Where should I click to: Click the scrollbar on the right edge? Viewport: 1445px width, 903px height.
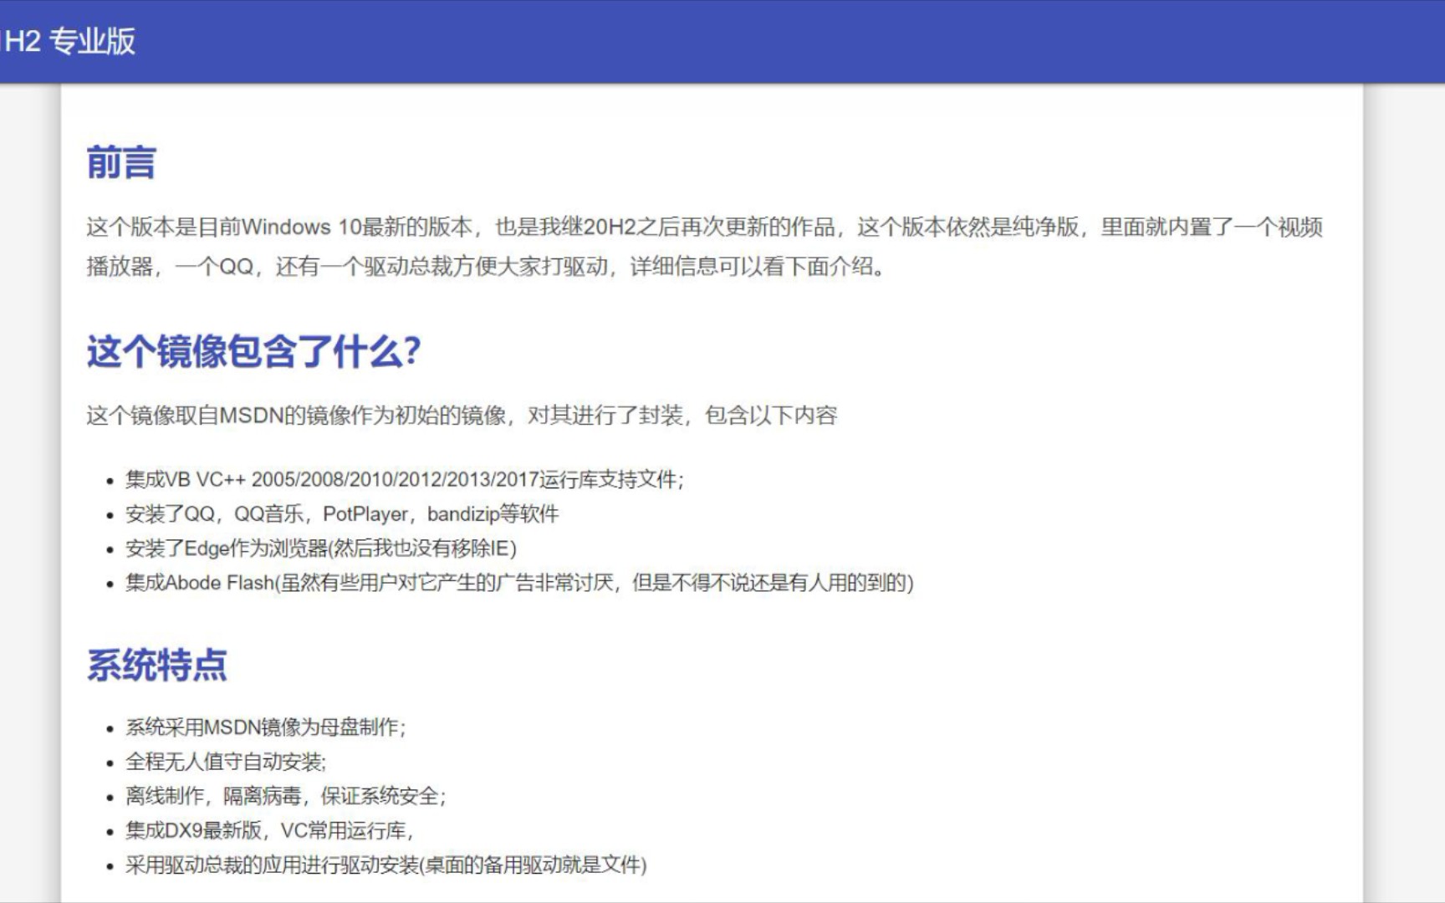coord(1440,334)
